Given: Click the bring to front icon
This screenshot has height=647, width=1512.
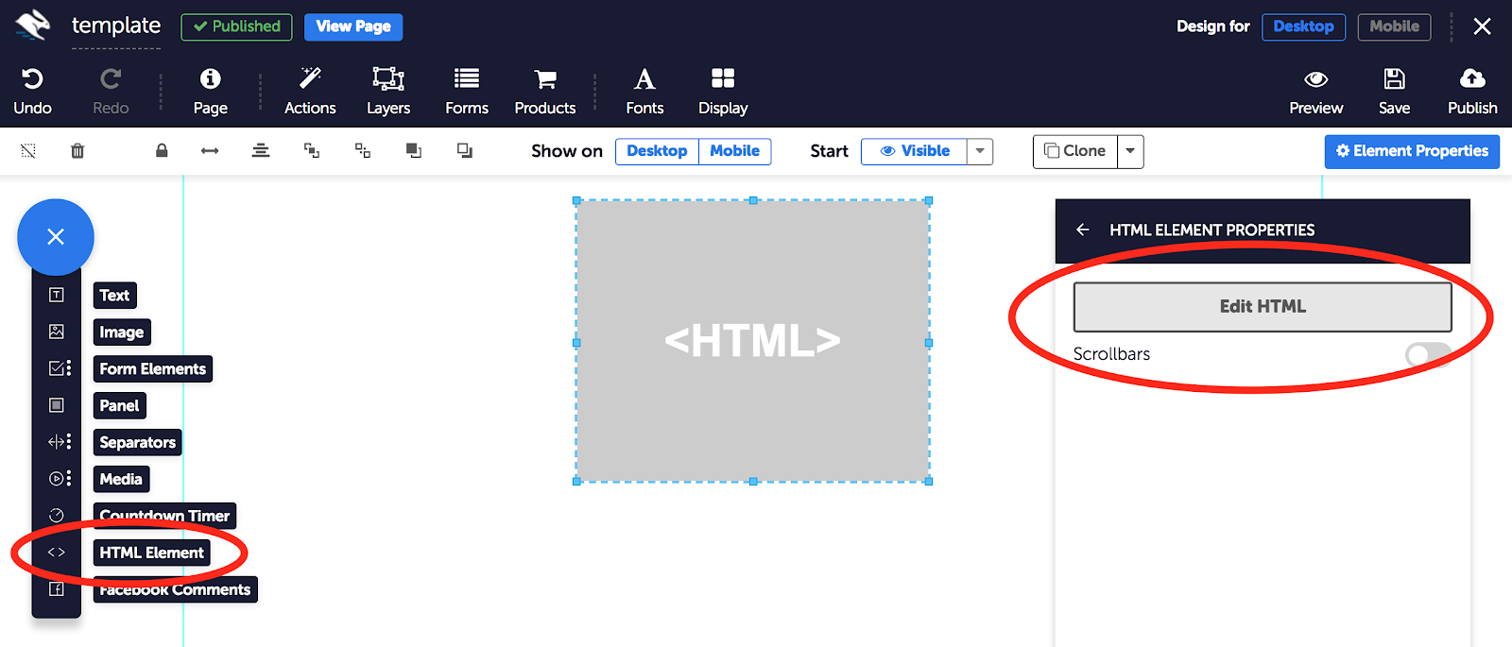Looking at the screenshot, I should (413, 151).
